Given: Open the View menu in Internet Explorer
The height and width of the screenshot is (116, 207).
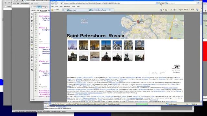Looking at the screenshot, I should (x=61, y=6).
